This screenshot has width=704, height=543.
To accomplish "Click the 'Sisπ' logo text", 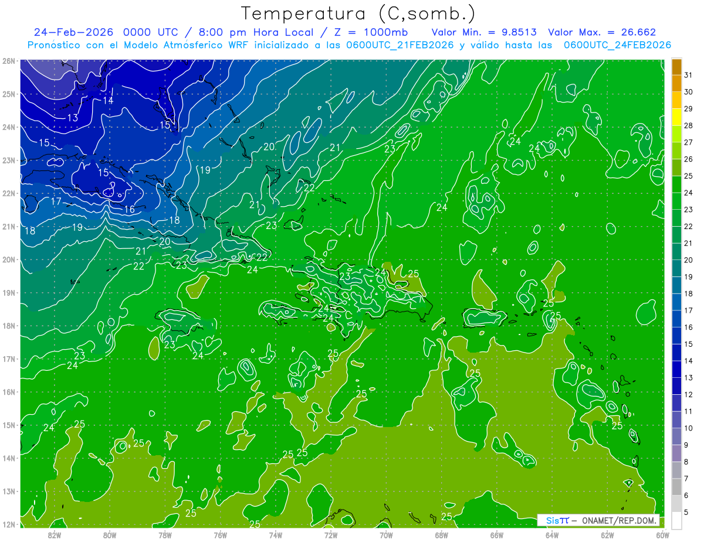I will (557, 520).
